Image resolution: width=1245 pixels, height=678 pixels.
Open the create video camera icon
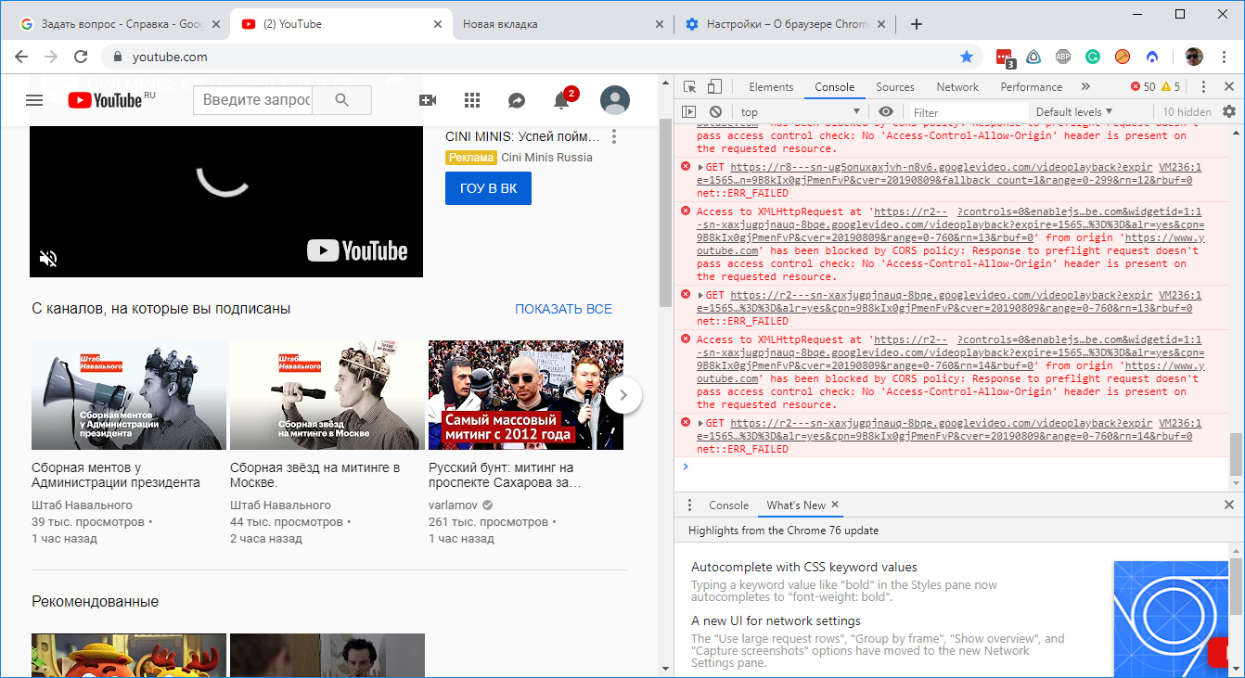428,100
